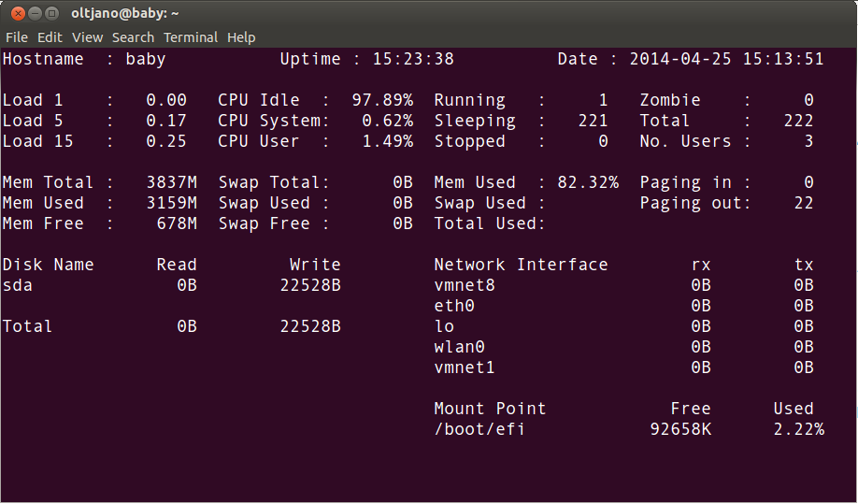The height and width of the screenshot is (504, 858).
Task: Click the 'vmnet1' interface name
Action: click(465, 367)
